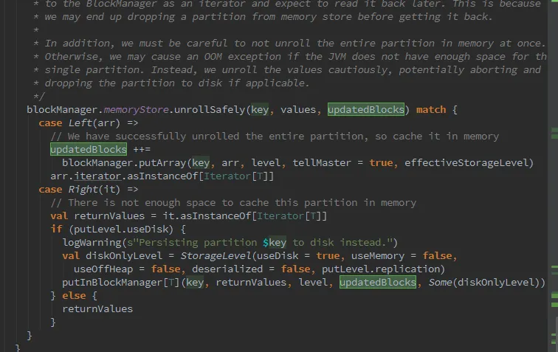Click 'true' after tellMaster =
This screenshot has width=558, height=352.
(x=381, y=162)
